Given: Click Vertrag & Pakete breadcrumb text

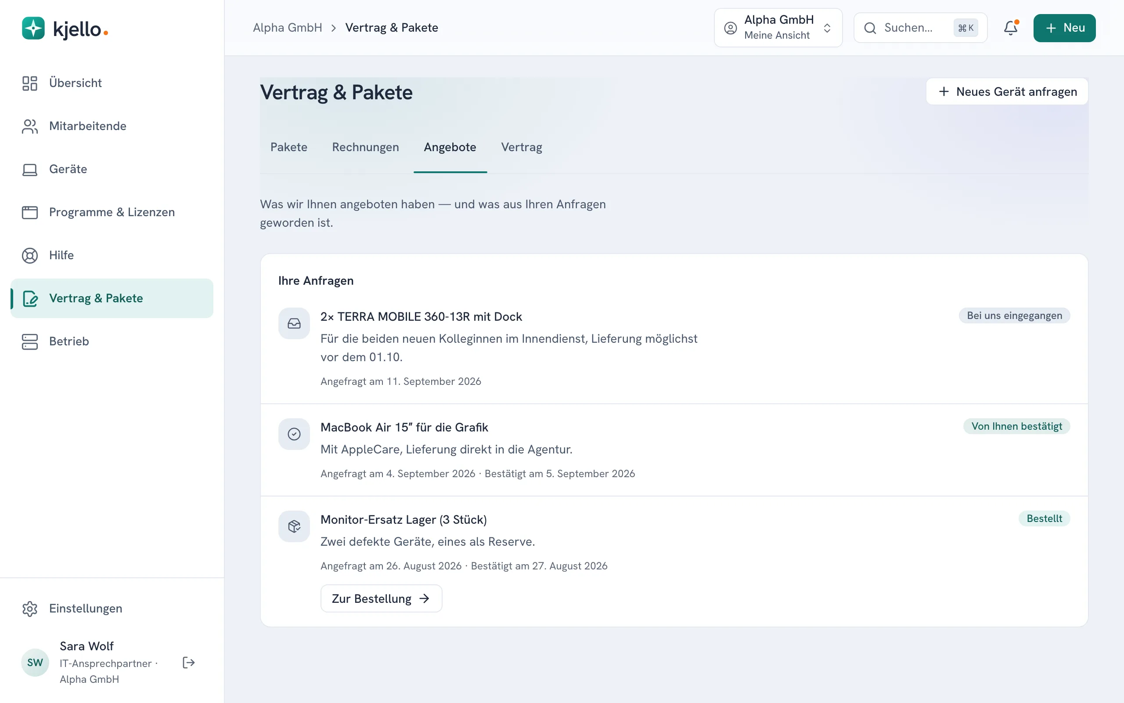Looking at the screenshot, I should 392,28.
